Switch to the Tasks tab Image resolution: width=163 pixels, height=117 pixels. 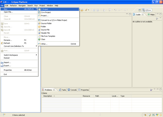click(x=63, y=90)
